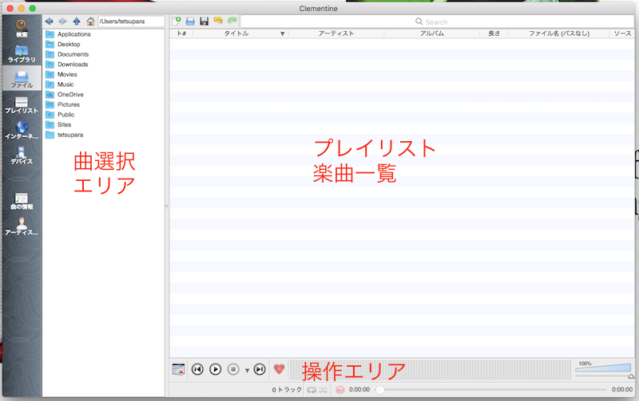This screenshot has width=639, height=401.
Task: Open the 曲の情報 song info panel
Action: pos(22,200)
